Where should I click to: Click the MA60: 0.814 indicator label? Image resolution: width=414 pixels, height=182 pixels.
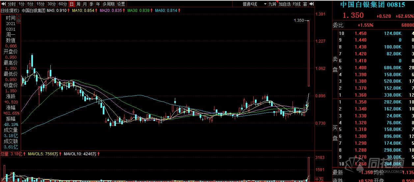(166, 10)
